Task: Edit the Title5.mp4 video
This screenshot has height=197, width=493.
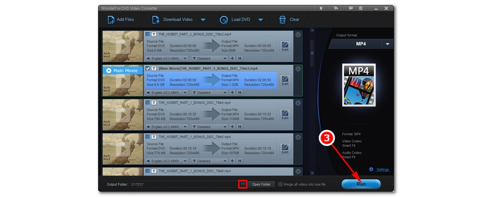Action: click(285, 149)
